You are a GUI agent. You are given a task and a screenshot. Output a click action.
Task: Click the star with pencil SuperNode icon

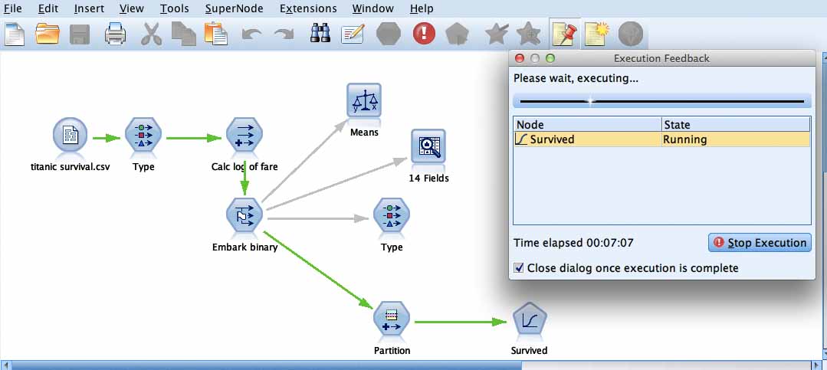pyautogui.click(x=495, y=34)
